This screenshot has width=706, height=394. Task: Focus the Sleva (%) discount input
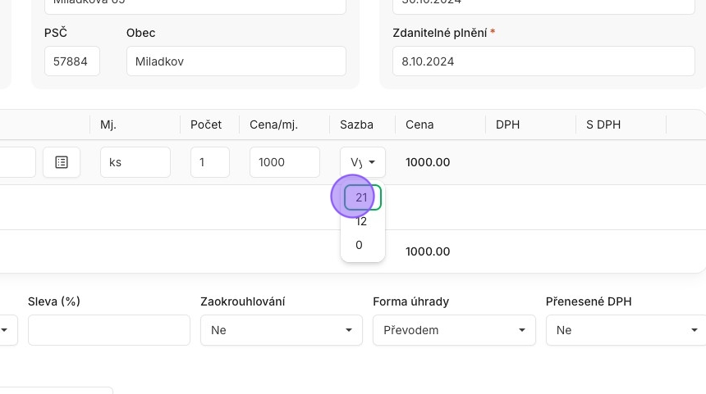coord(109,330)
